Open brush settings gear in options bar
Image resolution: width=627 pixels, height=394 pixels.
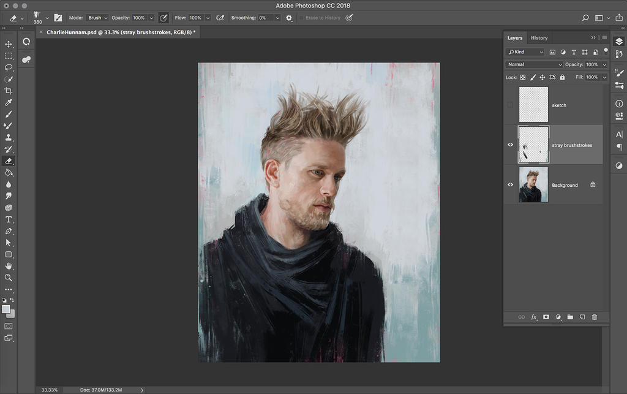click(x=289, y=18)
